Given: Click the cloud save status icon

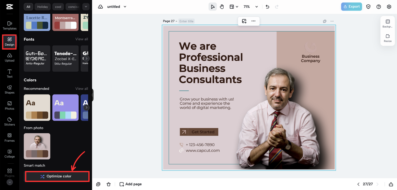Looking at the screenshot, I should (x=100, y=7).
